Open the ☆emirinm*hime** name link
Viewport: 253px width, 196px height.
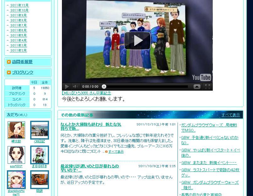coord(16,193)
